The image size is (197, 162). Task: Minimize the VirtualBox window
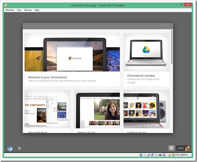point(176,5)
